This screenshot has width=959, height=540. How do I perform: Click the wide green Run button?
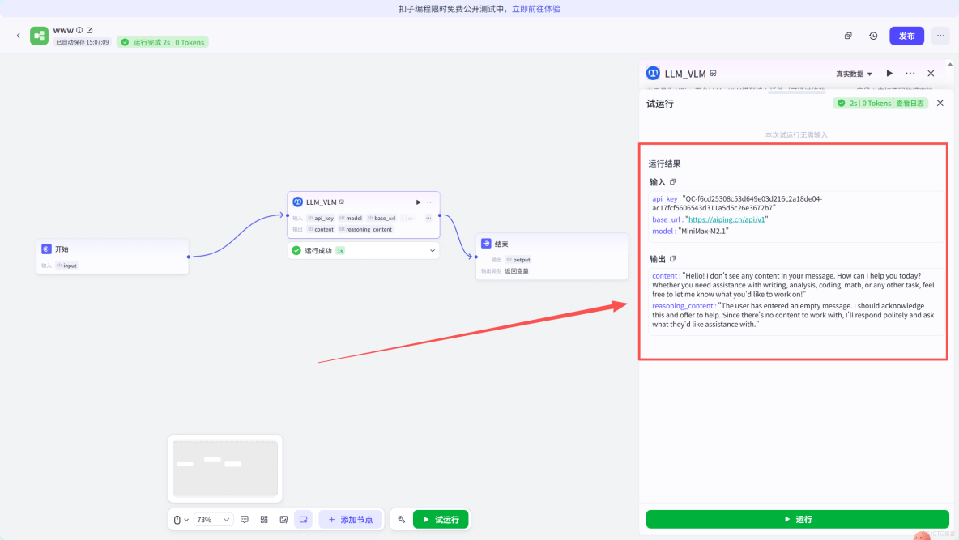coord(798,519)
